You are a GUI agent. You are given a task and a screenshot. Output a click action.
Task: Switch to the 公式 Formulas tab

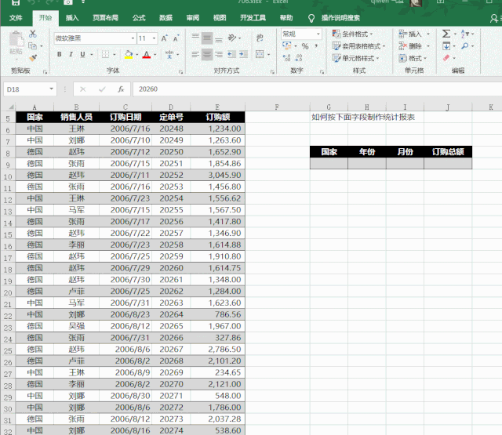click(139, 18)
